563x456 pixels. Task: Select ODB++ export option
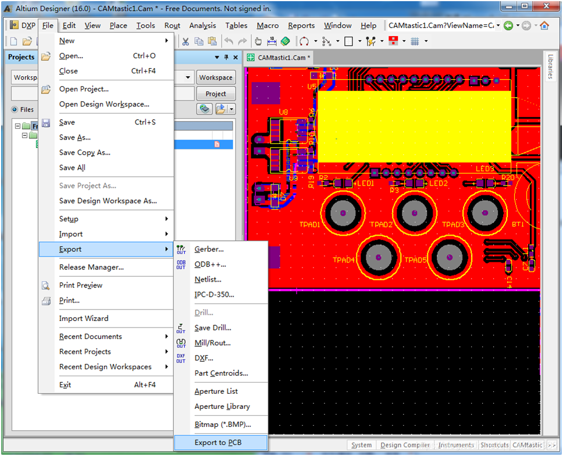[x=221, y=264]
